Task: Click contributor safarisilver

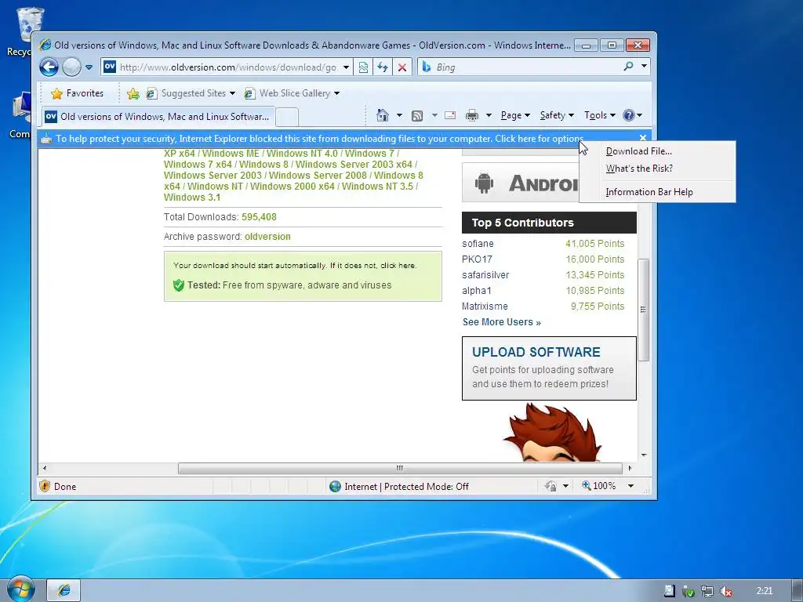Action: [x=485, y=275]
